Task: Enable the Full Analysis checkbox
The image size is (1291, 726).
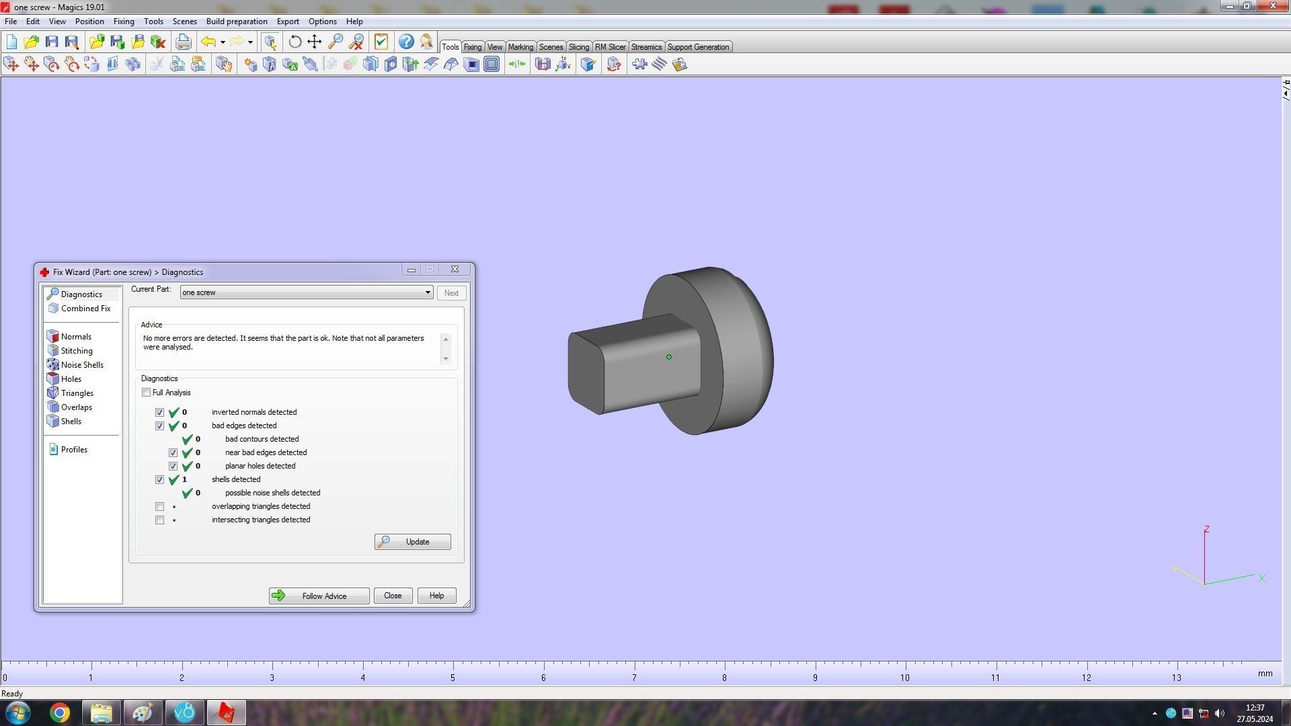Action: (x=146, y=393)
